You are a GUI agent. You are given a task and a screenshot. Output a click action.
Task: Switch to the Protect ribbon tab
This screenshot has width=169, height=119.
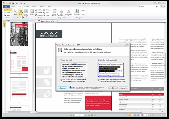(x=42, y=7)
